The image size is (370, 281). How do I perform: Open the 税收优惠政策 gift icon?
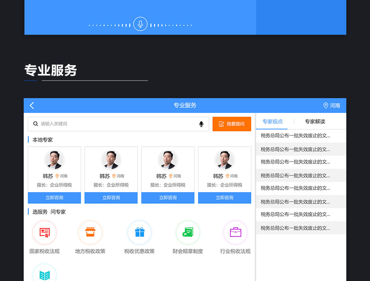[x=139, y=233]
